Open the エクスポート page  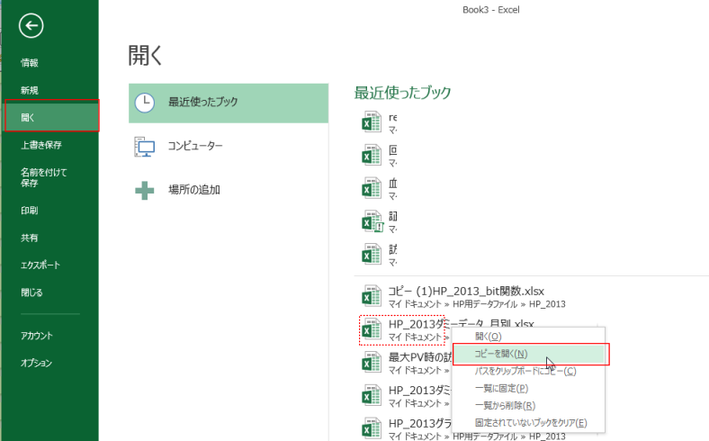click(x=40, y=265)
